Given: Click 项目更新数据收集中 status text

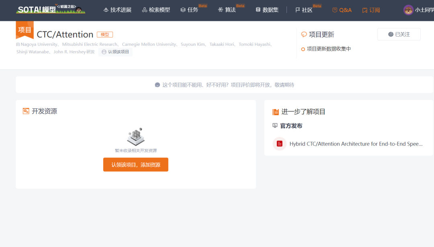Looking at the screenshot, I should tap(329, 49).
